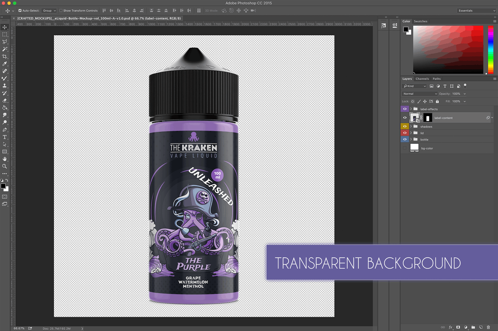Select the Hand tool

click(x=5, y=159)
